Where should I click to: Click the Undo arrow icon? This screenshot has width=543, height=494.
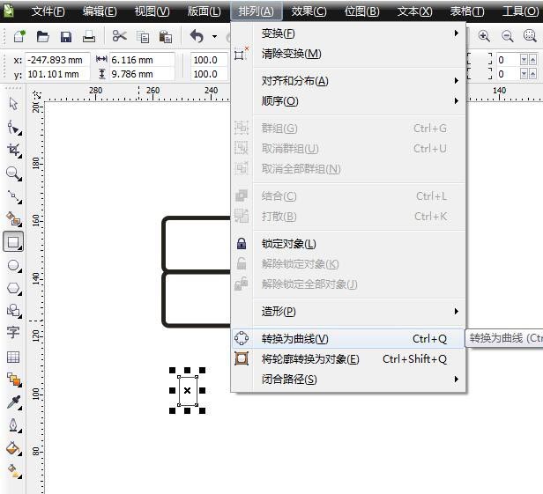197,36
